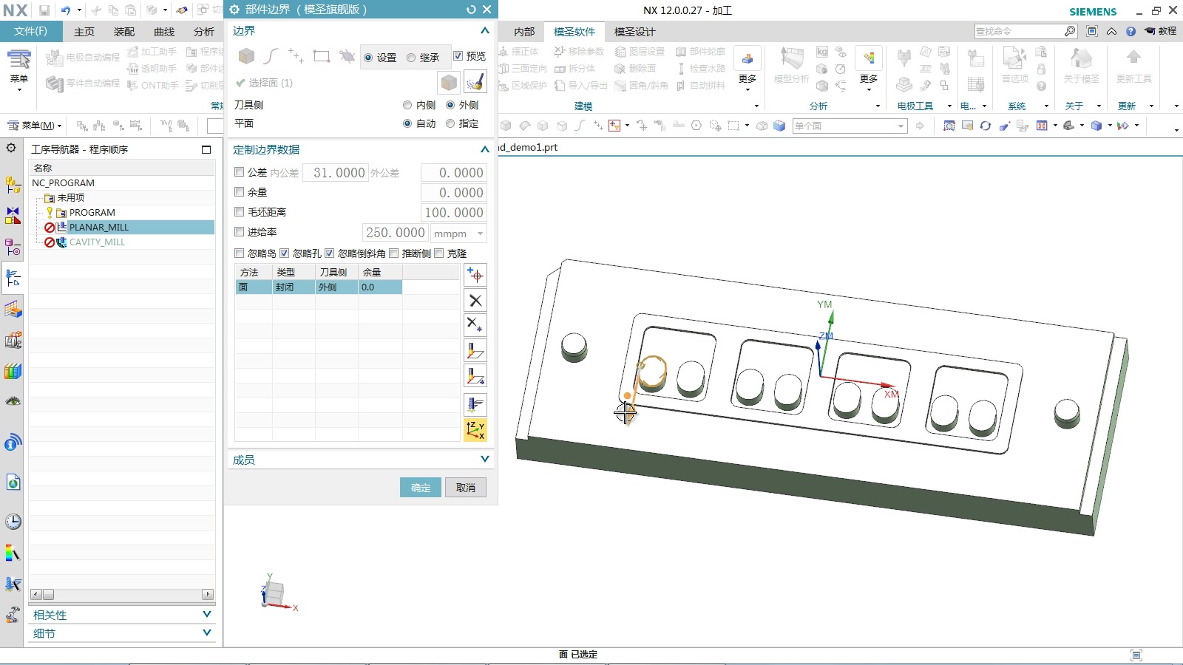Click the rotate view icon in view toolbar
Image resolution: width=1183 pixels, height=665 pixels.
click(x=986, y=126)
